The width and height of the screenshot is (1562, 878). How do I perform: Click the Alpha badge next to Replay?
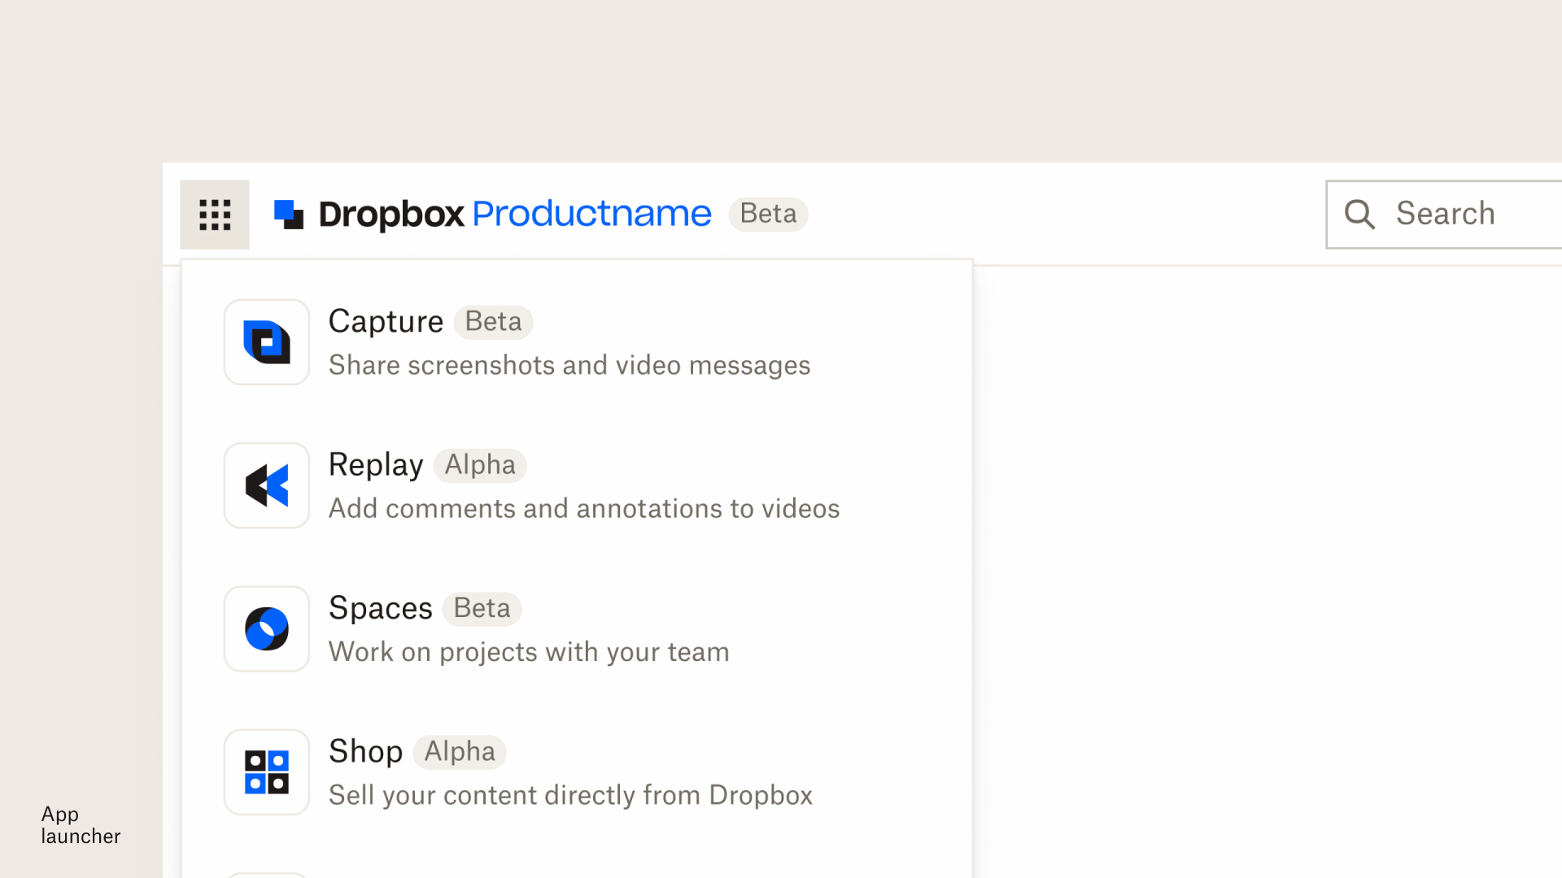pyautogui.click(x=480, y=465)
